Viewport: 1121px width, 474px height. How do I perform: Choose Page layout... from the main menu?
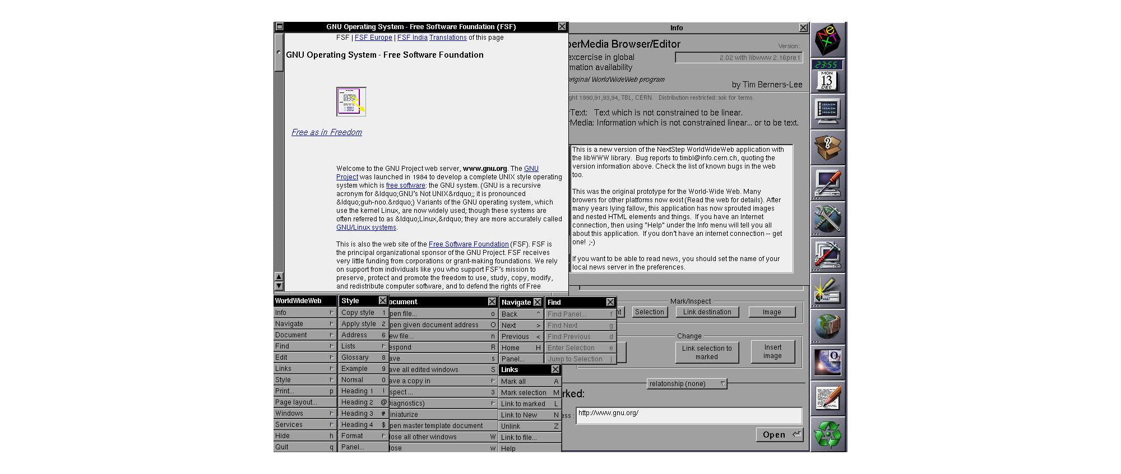[305, 402]
